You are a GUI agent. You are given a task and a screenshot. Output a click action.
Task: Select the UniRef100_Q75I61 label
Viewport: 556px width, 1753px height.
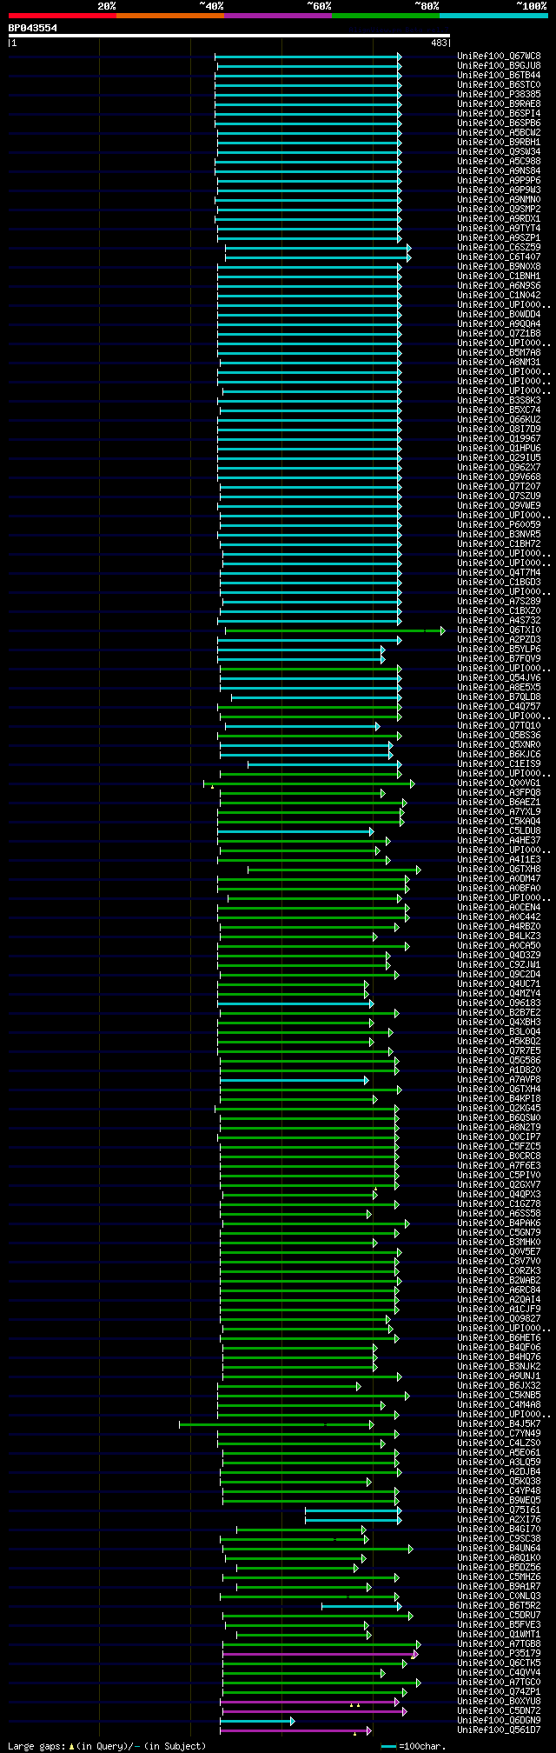(x=499, y=1510)
